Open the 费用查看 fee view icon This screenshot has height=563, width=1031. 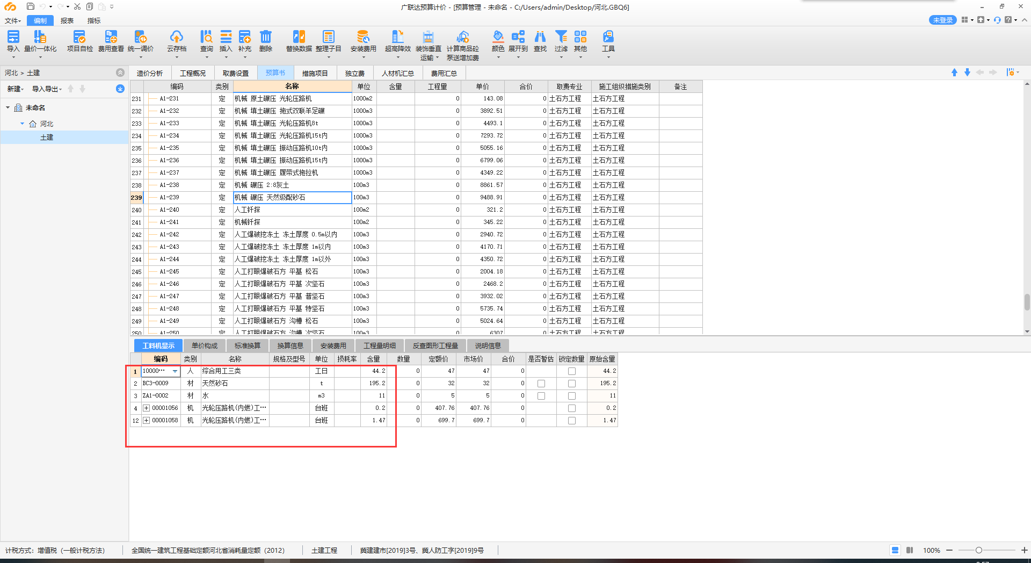(111, 41)
